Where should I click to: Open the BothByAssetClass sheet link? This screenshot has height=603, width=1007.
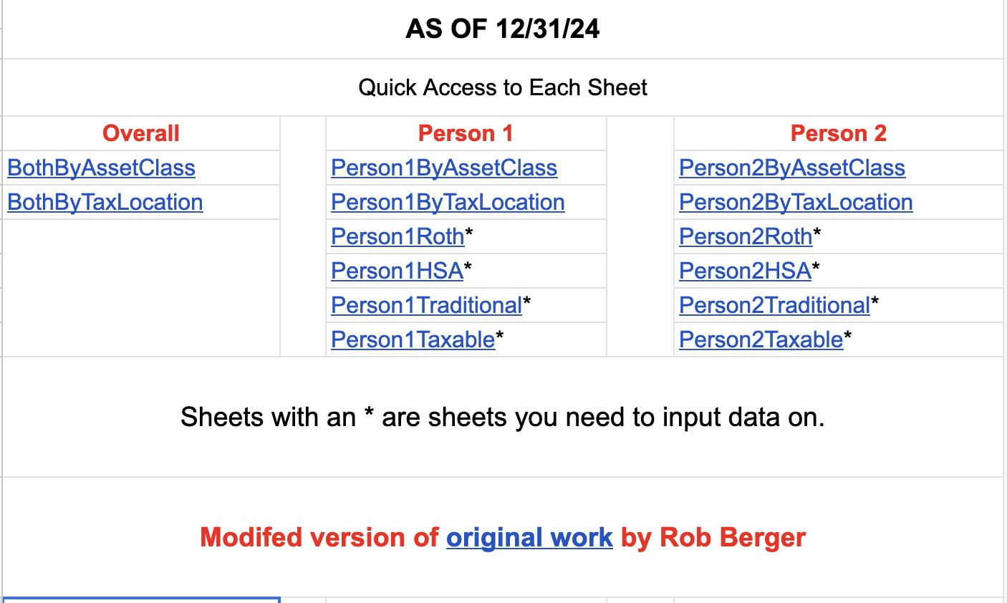pos(101,168)
